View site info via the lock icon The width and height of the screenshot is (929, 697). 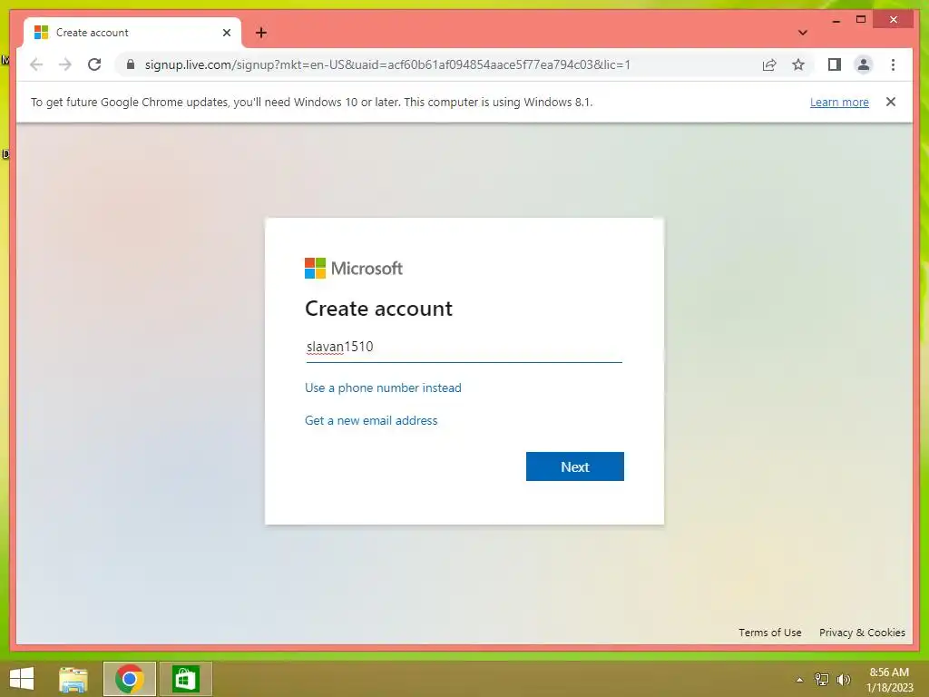131,64
